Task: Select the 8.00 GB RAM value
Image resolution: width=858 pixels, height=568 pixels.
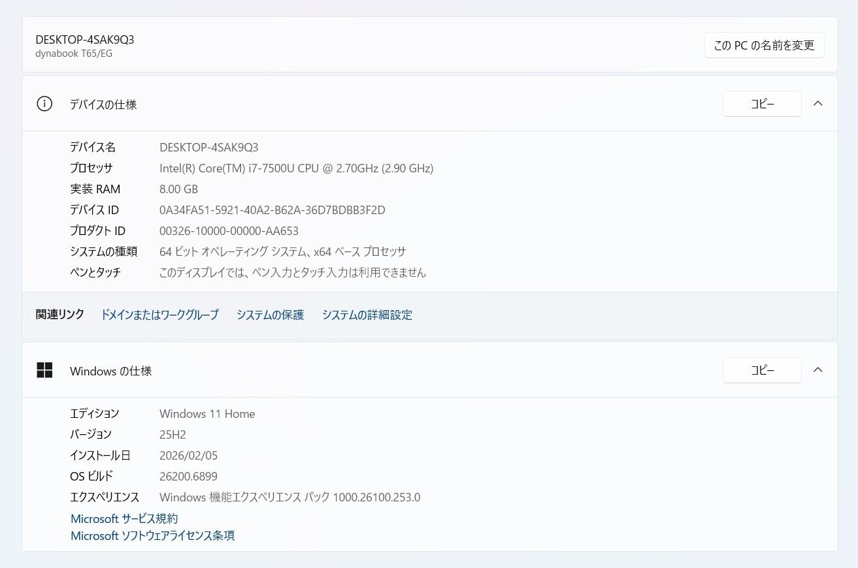Action: [178, 189]
